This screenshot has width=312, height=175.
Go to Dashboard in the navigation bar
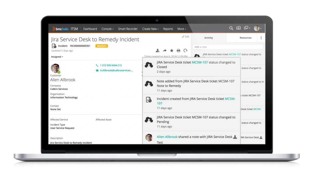(90, 29)
